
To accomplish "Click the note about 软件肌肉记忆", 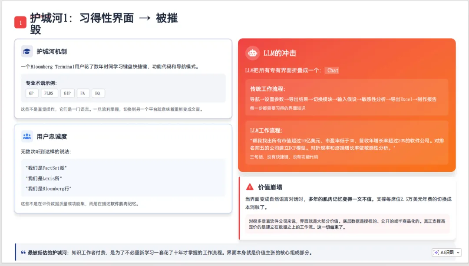I will click(79, 204).
